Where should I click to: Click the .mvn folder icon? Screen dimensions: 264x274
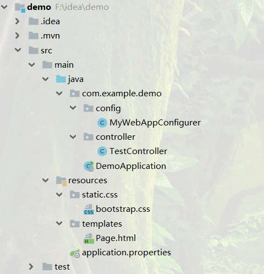click(x=34, y=36)
